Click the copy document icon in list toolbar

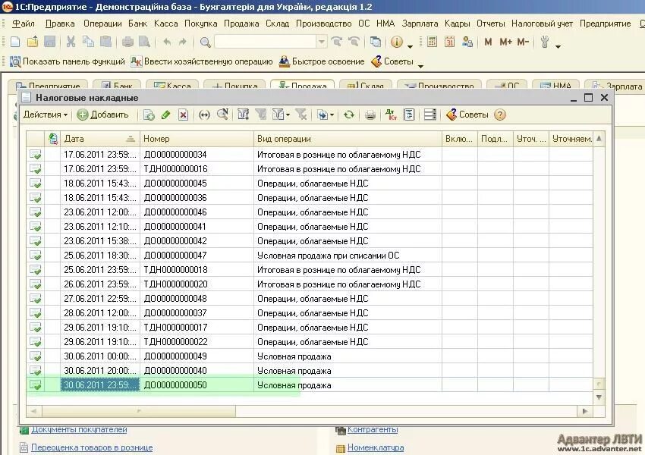tap(149, 115)
